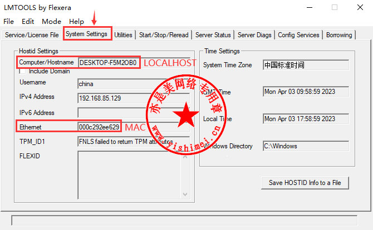Viewport: 373px width, 230px height.
Task: Open the Server Diags tab
Action: pos(254,35)
